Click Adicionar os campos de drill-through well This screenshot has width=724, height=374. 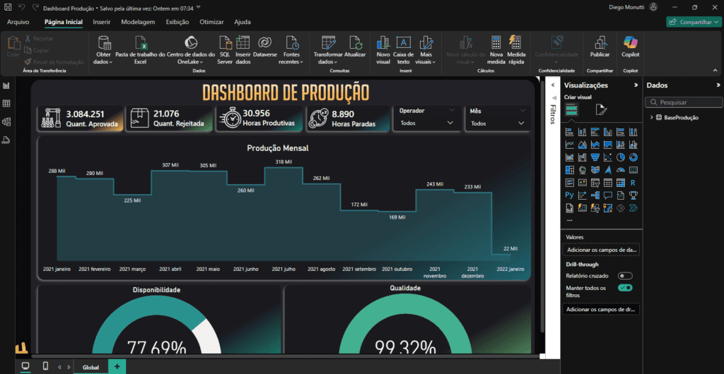601,310
